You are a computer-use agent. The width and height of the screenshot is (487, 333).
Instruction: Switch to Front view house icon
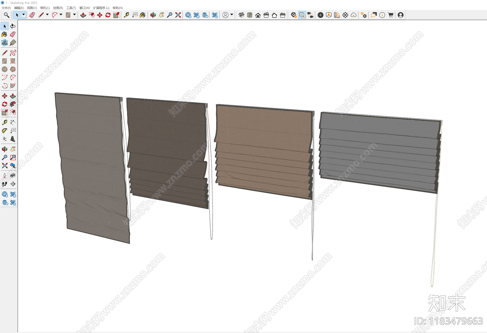click(258, 15)
